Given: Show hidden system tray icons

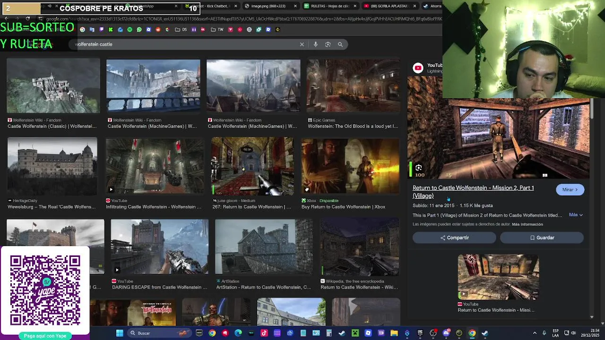Looking at the screenshot, I should (535, 333).
